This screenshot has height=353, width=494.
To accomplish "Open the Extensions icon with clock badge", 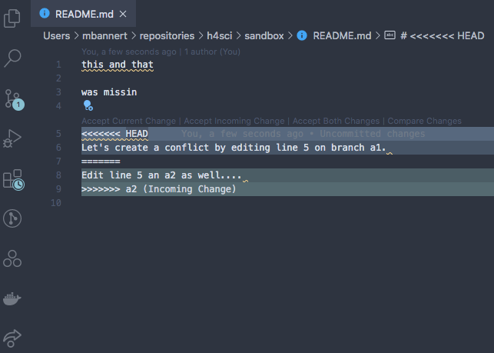I will [14, 179].
